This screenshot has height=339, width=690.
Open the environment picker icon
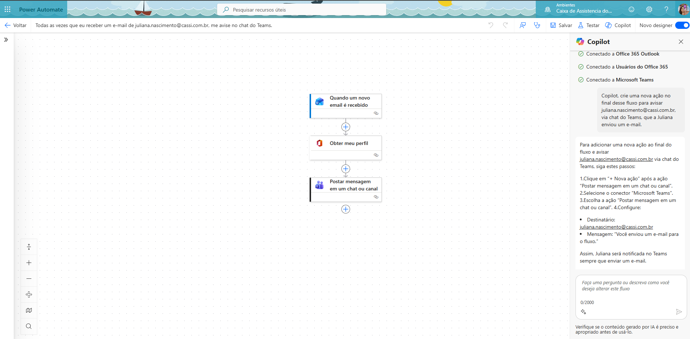[x=548, y=9]
